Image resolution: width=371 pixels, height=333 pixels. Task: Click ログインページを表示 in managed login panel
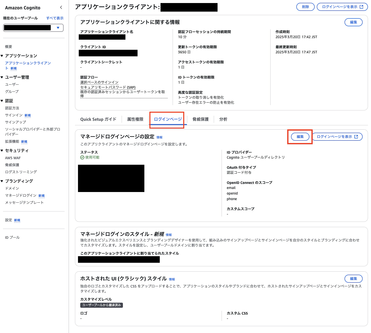pos(337,137)
